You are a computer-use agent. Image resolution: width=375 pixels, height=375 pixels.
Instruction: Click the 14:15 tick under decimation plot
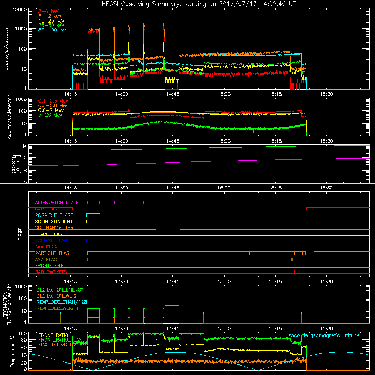(x=70, y=329)
